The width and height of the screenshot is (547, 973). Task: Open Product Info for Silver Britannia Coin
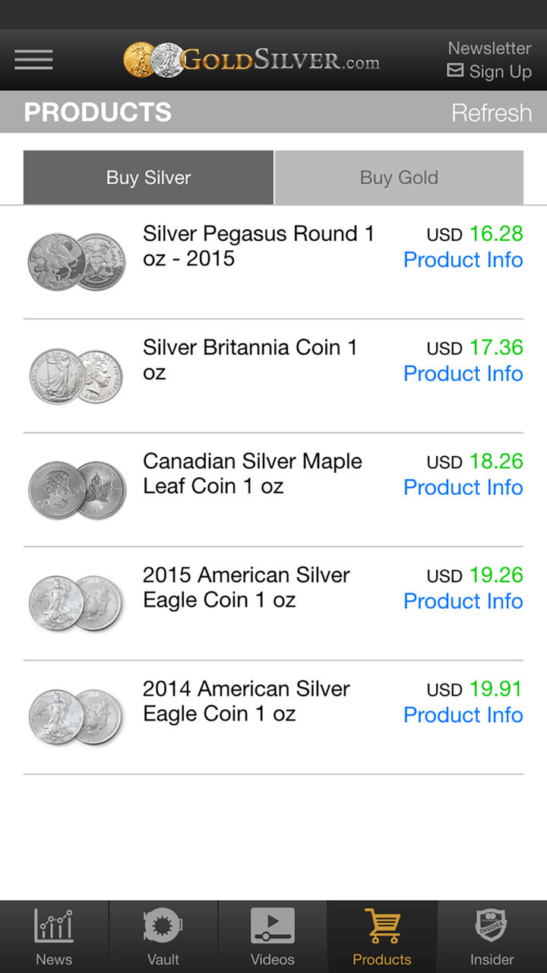click(463, 374)
